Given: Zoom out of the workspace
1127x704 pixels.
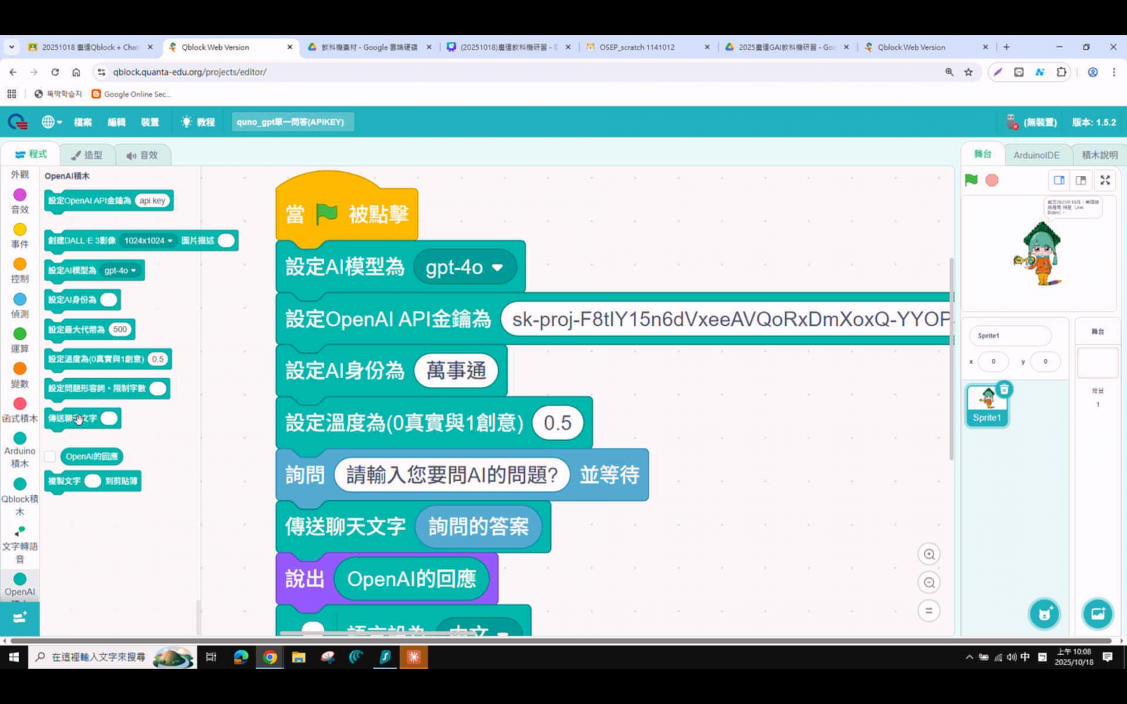Looking at the screenshot, I should pyautogui.click(x=929, y=583).
